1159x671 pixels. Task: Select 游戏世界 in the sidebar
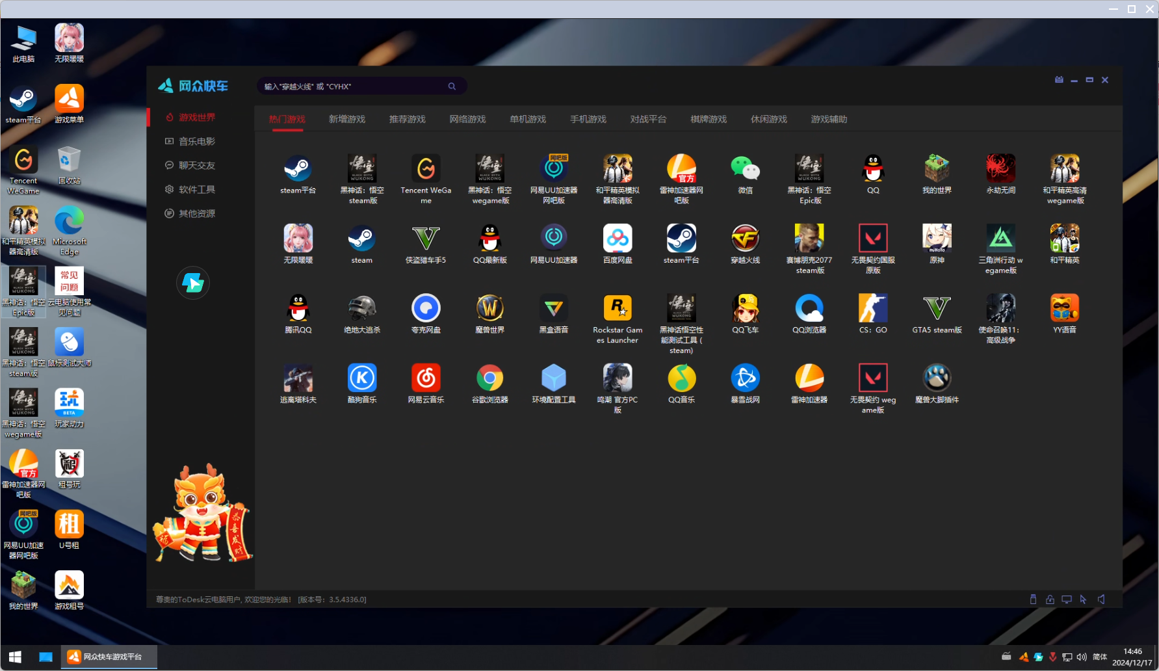coord(190,117)
